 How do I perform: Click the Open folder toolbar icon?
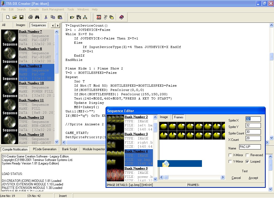pyautogui.click(x=15, y=17)
